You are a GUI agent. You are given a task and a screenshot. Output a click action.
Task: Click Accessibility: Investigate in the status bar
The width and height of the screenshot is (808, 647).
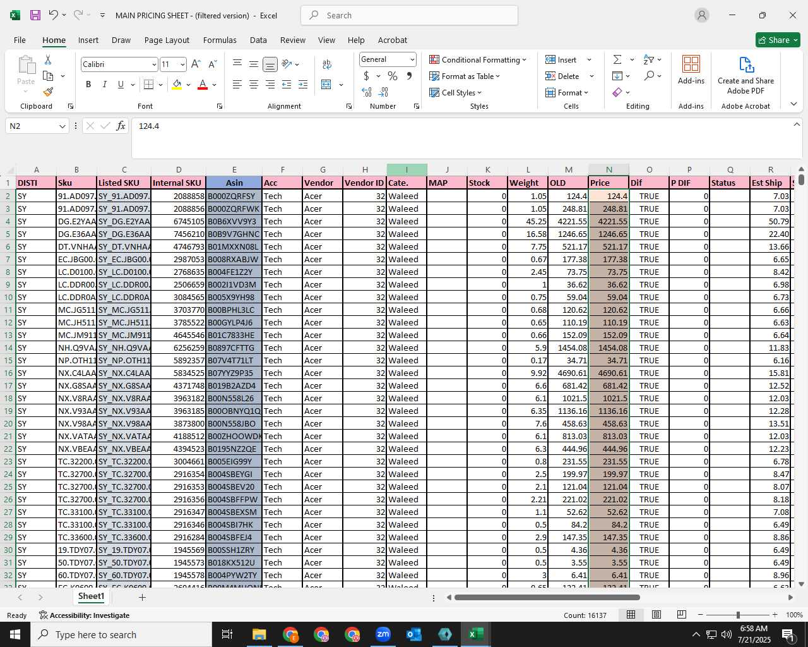[x=84, y=615]
